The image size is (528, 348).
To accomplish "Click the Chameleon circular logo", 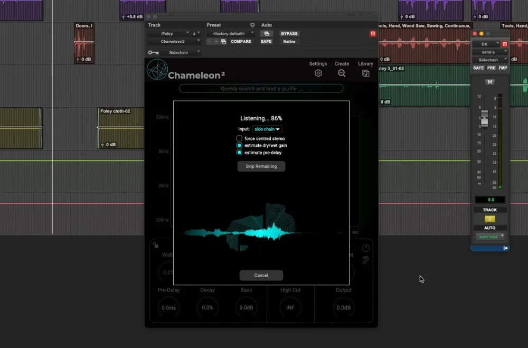I will [157, 70].
